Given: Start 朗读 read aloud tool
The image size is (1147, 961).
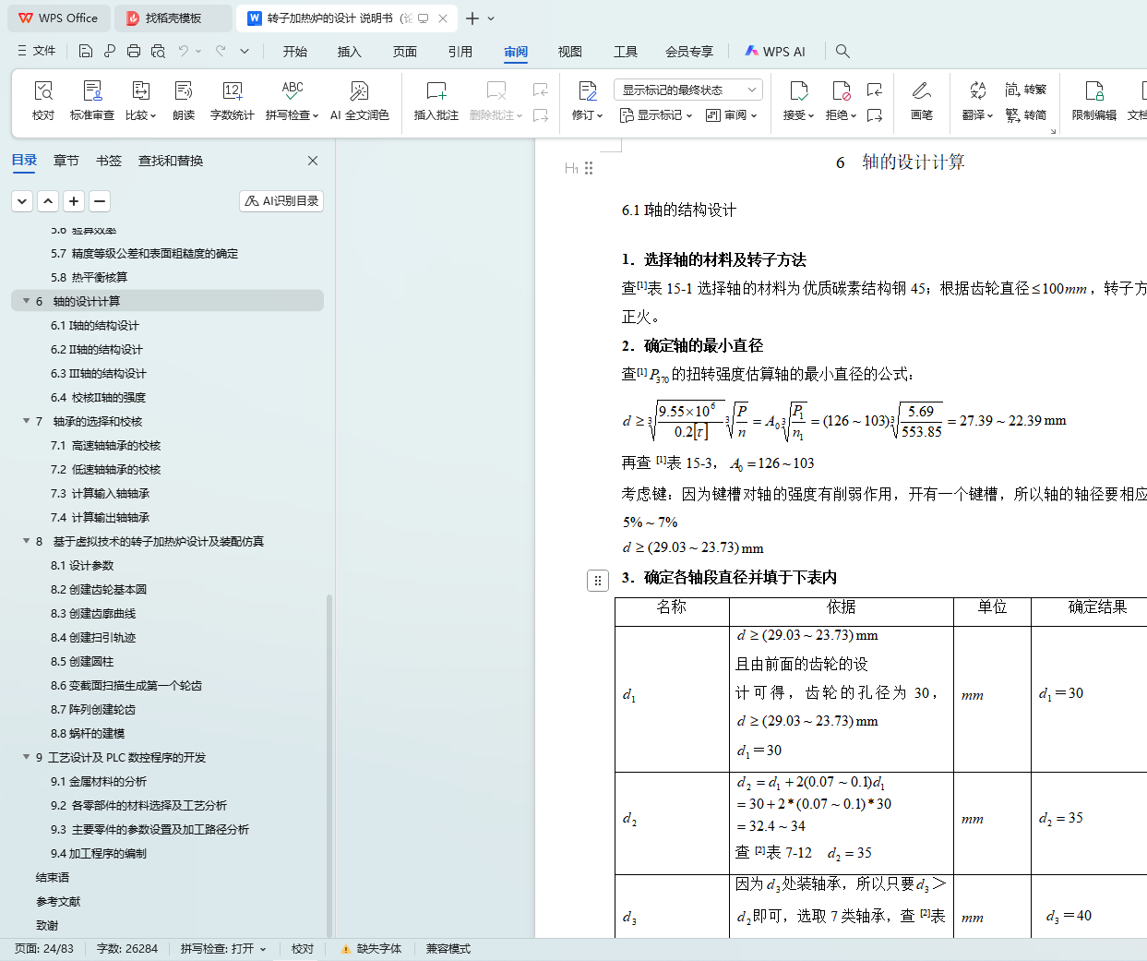Looking at the screenshot, I should [x=184, y=101].
